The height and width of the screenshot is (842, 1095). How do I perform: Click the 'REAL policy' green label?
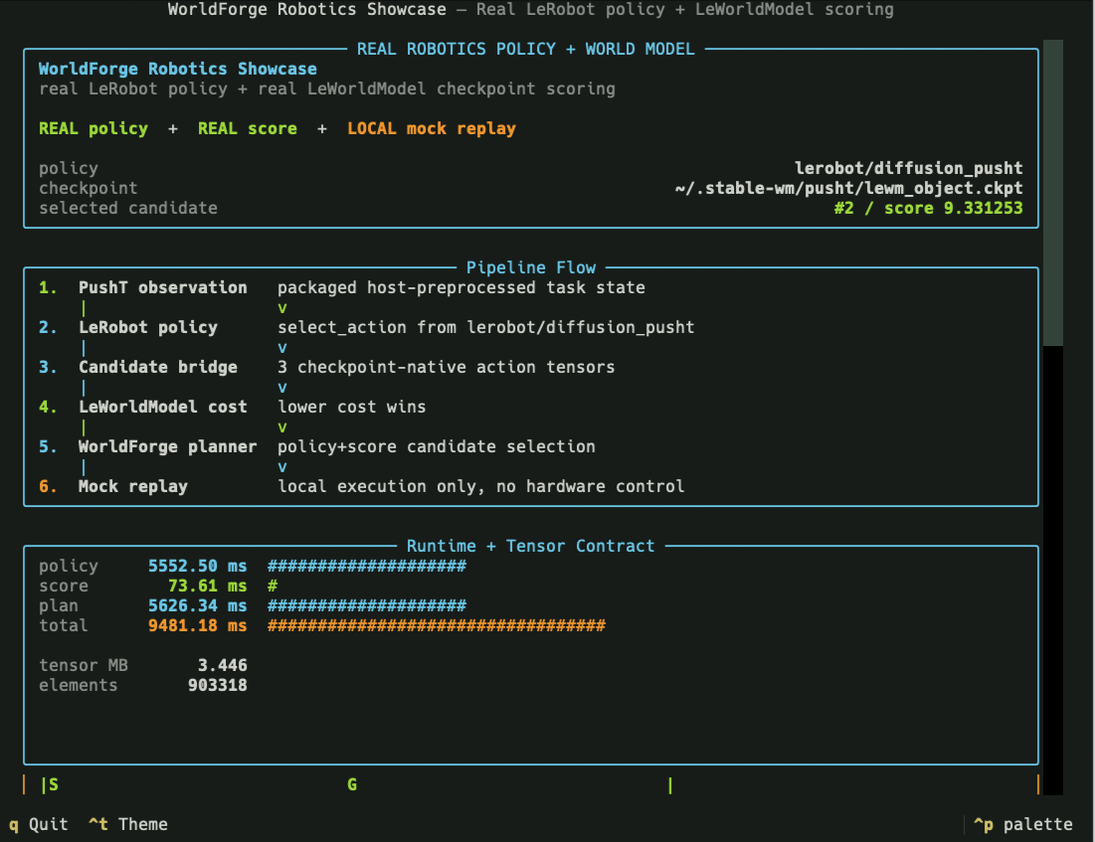[x=93, y=128]
